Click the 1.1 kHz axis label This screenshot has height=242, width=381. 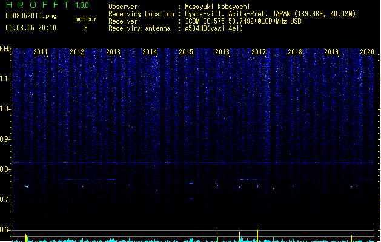tap(5, 79)
